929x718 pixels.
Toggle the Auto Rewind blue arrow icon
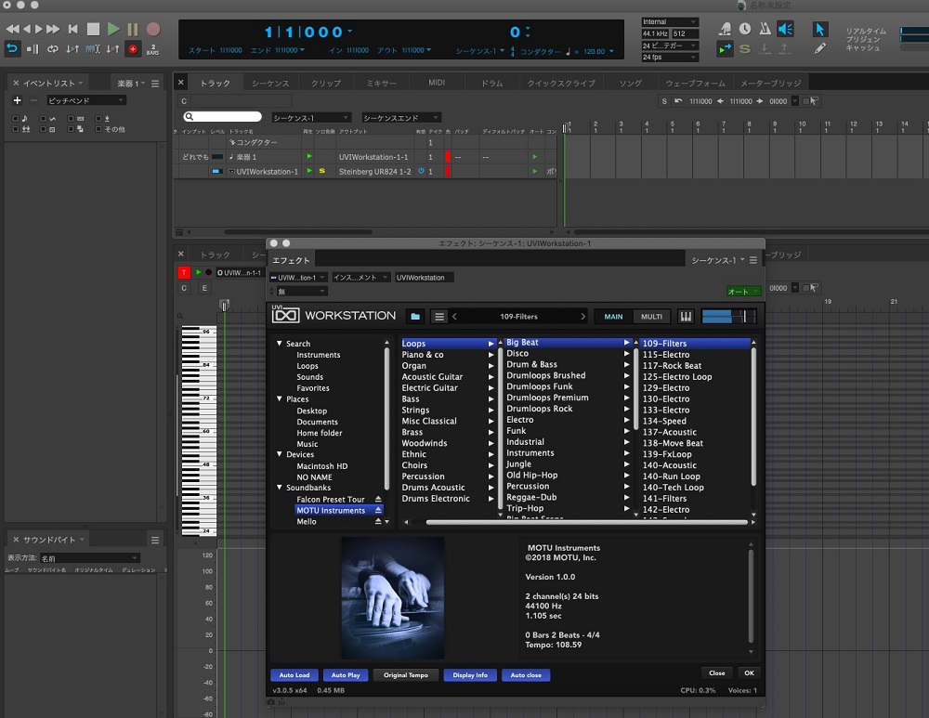12,49
